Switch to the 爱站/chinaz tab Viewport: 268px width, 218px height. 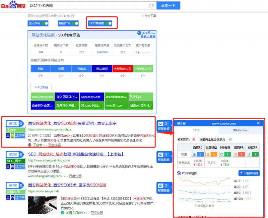coord(241,130)
